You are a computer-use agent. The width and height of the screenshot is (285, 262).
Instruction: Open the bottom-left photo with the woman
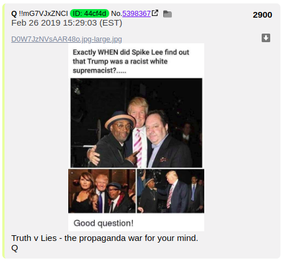[x=102, y=191]
